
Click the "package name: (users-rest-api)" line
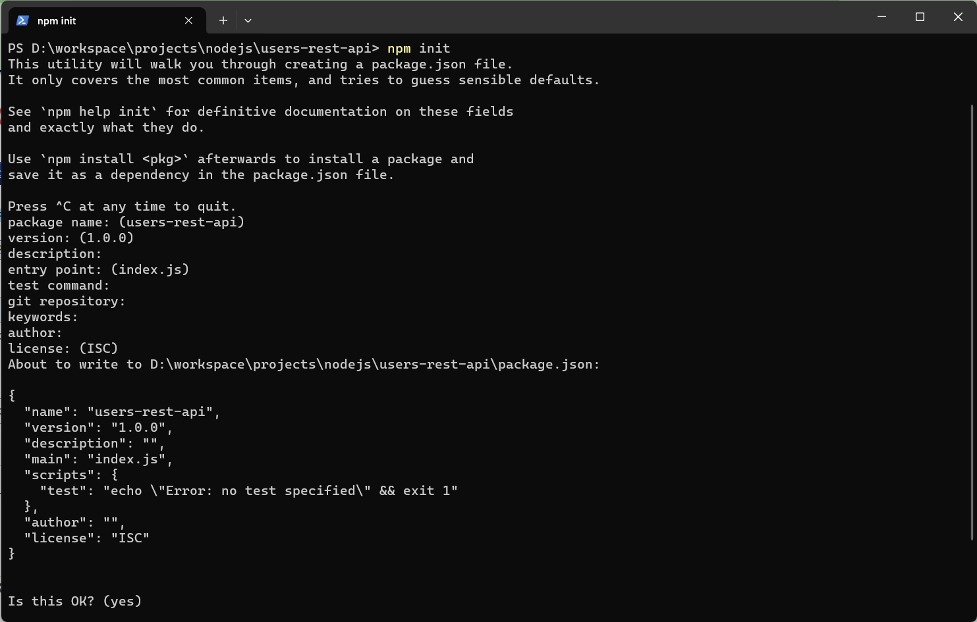click(126, 222)
